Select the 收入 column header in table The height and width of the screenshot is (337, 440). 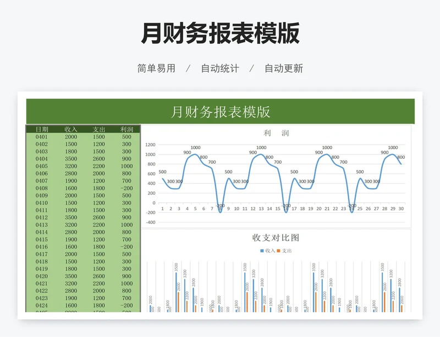(x=71, y=129)
